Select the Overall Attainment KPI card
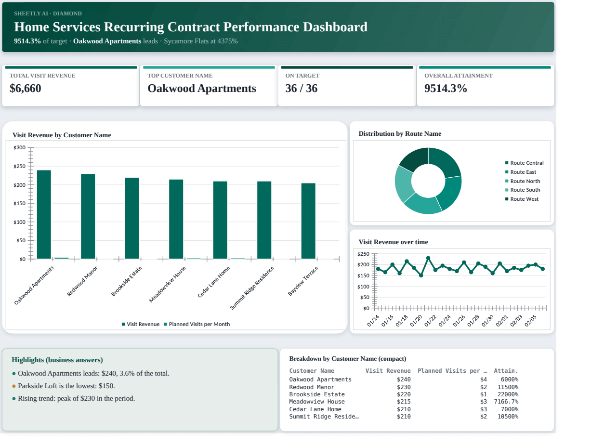Screen dimensions: 591x444 [485, 86]
